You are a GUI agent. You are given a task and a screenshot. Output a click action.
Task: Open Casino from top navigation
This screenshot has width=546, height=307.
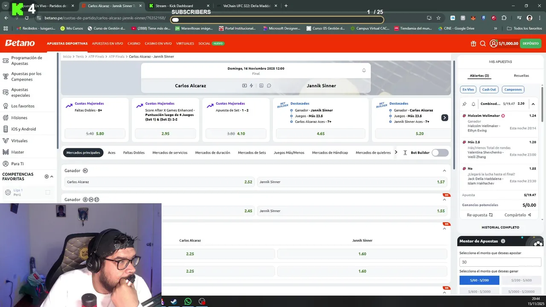134,43
